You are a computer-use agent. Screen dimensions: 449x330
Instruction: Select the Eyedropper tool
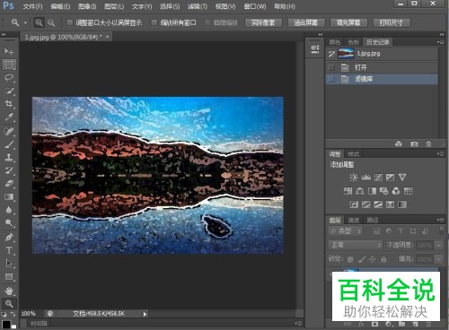(x=9, y=117)
